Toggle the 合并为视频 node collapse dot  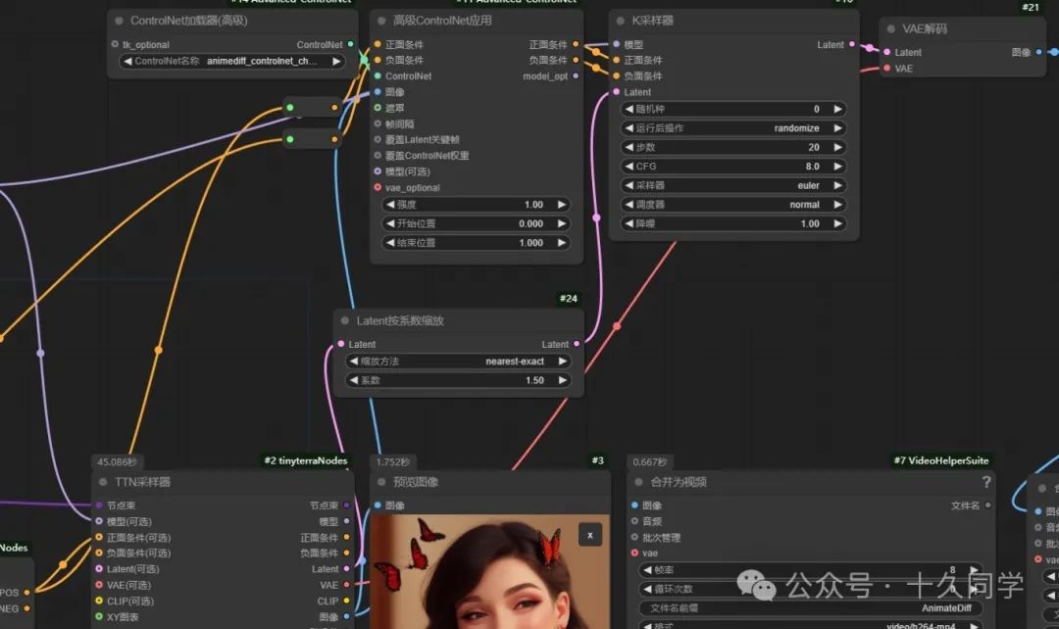(x=638, y=482)
